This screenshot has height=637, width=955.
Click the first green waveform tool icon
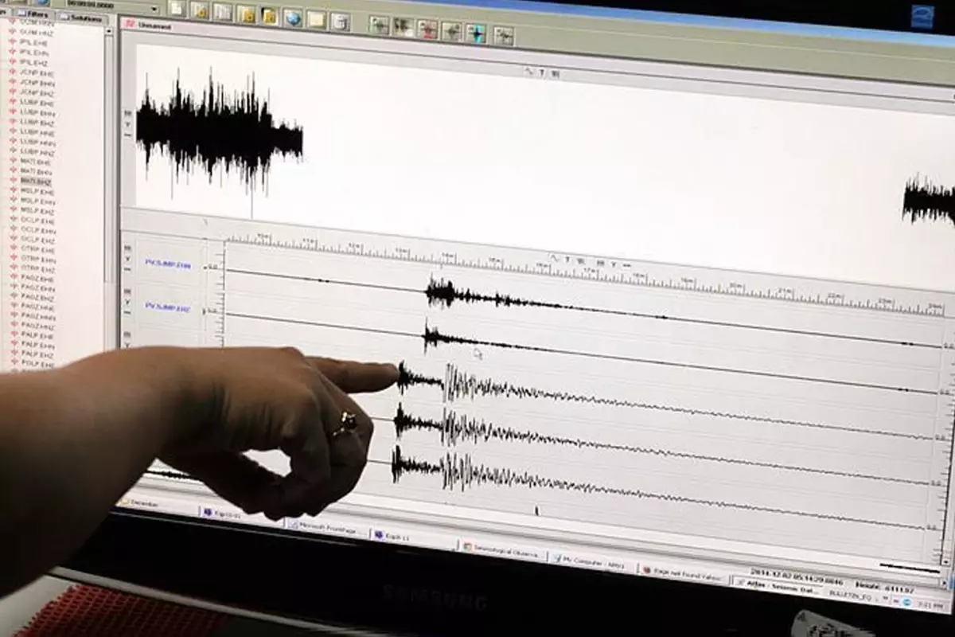point(380,25)
